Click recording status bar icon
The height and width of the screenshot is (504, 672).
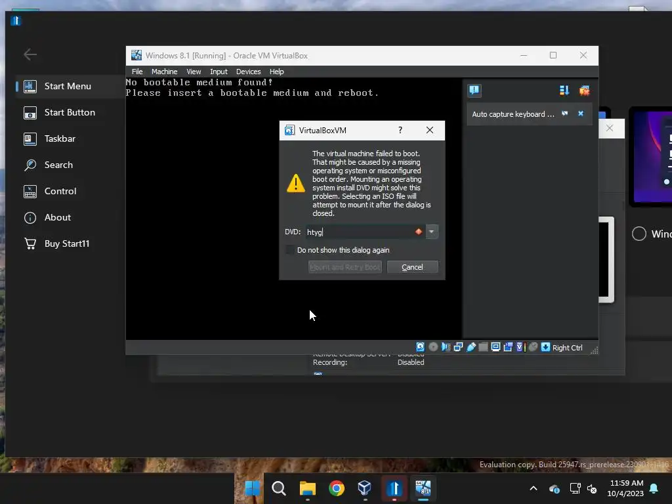coord(508,347)
